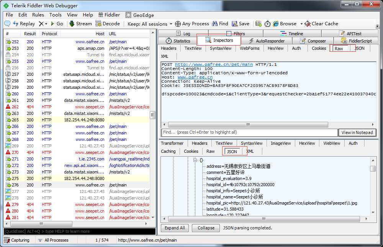The height and width of the screenshot is (247, 383).
Task: Select hospital_evaluation=3.9 JSON node
Action: tap(229, 178)
